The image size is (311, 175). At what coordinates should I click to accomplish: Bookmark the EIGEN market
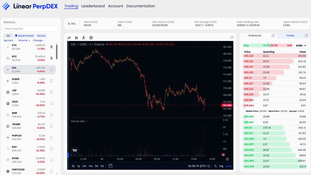[52, 81]
